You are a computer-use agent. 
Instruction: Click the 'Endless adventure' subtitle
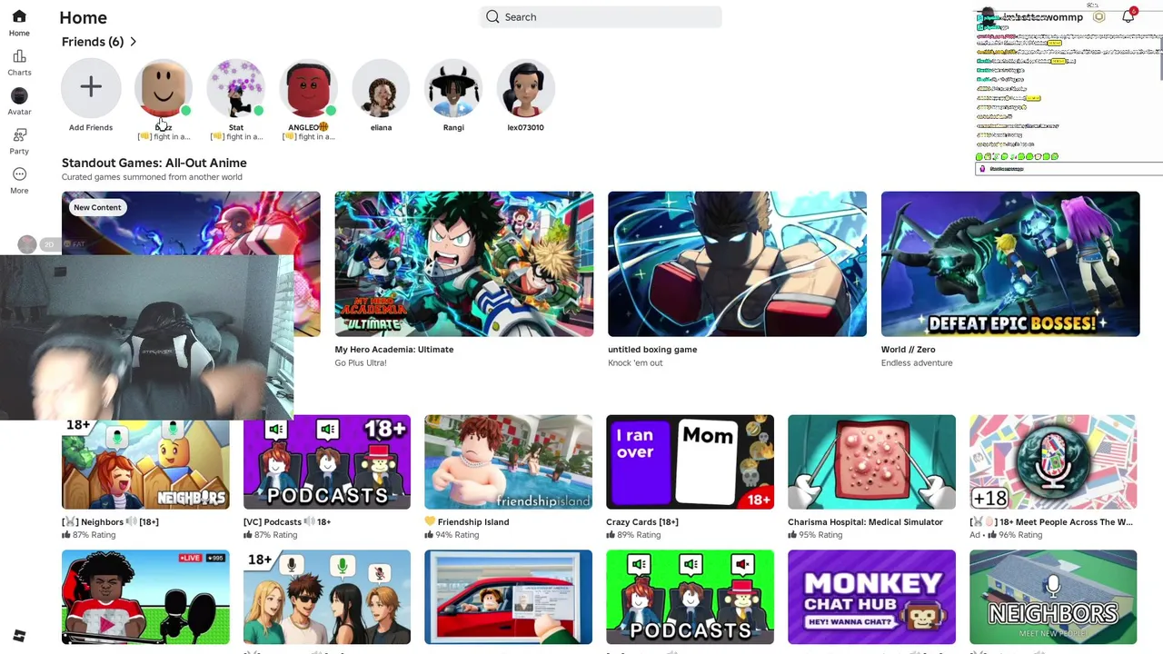click(x=917, y=362)
